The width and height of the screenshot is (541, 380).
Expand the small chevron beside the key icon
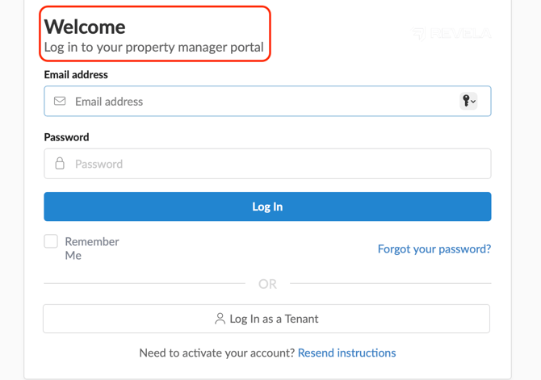click(473, 102)
